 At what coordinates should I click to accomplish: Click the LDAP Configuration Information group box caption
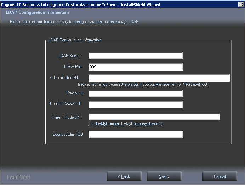(x=75, y=40)
